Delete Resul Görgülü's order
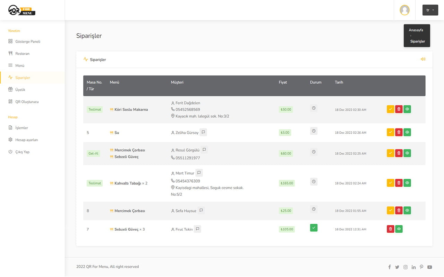444x277 pixels. click(399, 153)
